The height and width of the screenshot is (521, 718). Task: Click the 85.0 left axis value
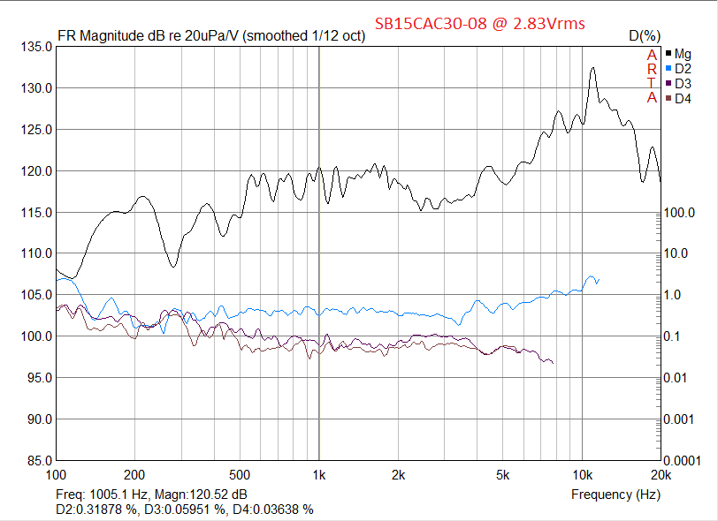(x=40, y=461)
